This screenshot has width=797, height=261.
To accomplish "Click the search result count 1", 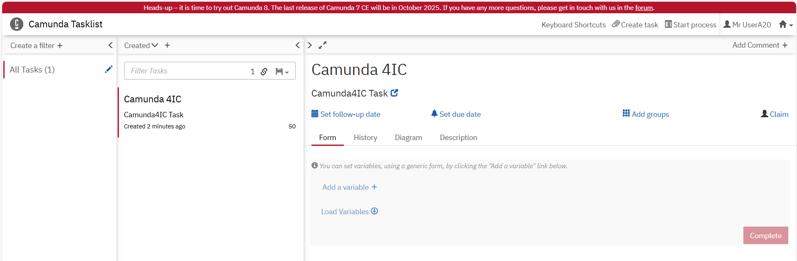I will 252,71.
